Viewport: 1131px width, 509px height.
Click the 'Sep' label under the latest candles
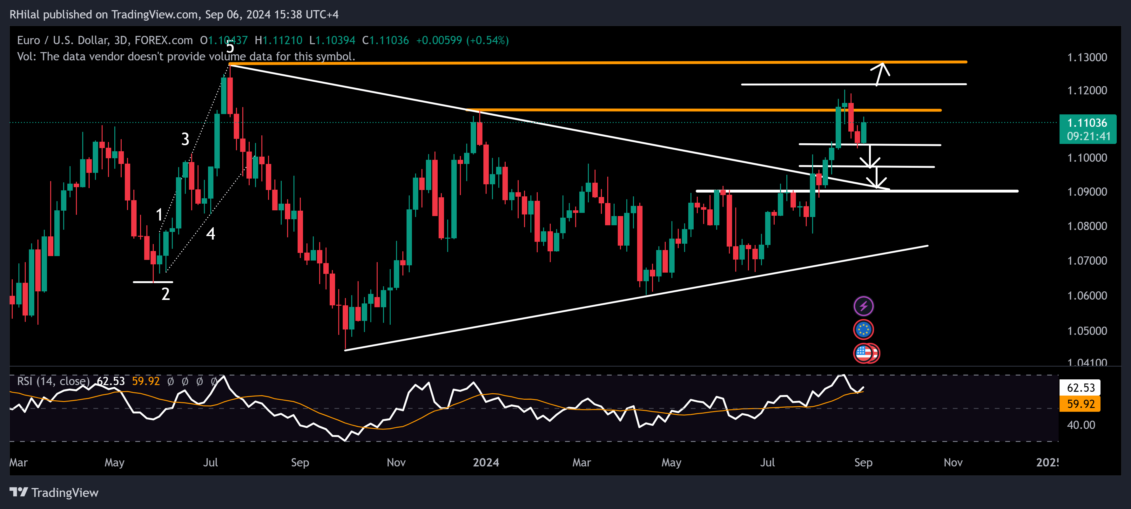click(x=863, y=462)
